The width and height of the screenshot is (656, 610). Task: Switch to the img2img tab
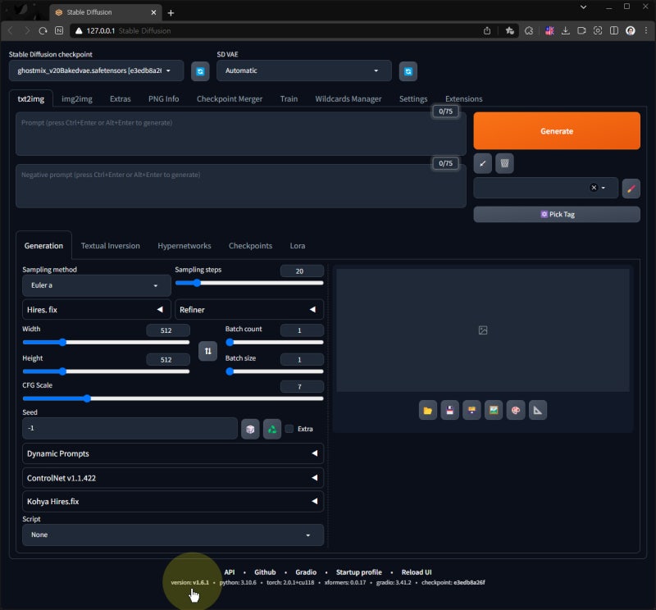pos(76,98)
